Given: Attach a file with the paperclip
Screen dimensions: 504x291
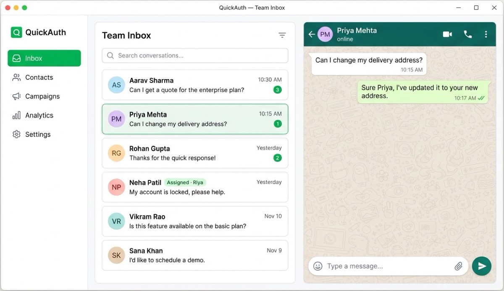Looking at the screenshot, I should [459, 266].
